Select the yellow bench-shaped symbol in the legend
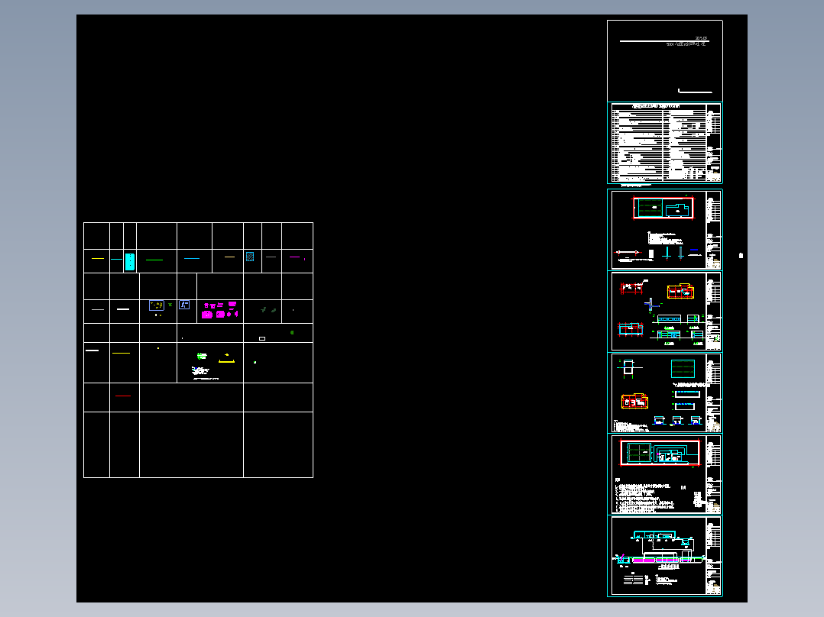Viewport: 824px width, 617px height. coord(226,360)
